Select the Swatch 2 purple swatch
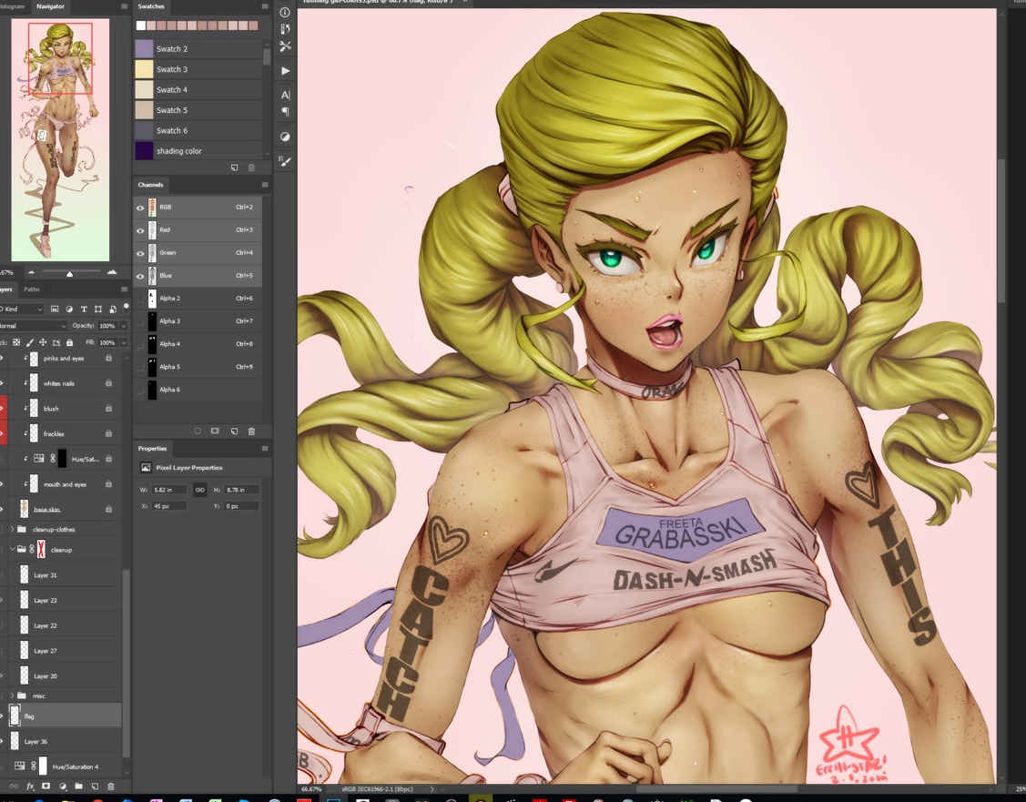Image resolution: width=1026 pixels, height=802 pixels. 144,48
